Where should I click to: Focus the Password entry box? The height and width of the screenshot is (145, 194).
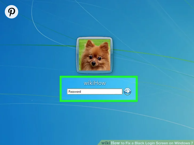pos(94,92)
